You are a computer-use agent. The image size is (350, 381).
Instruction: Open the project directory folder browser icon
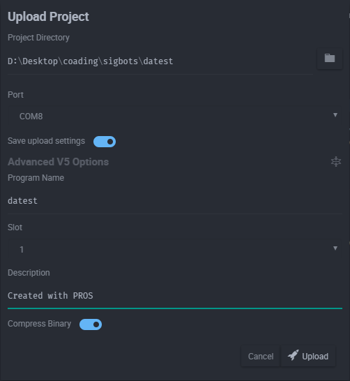330,59
